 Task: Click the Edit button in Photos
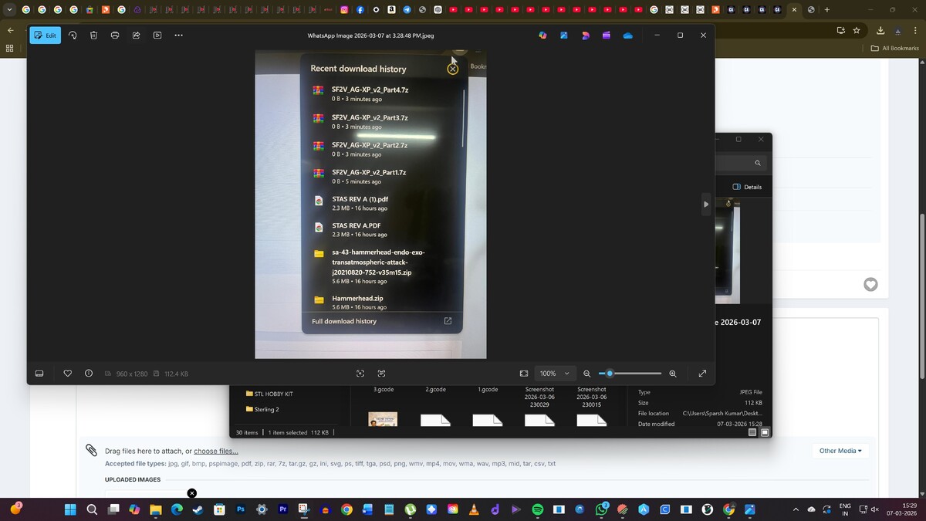click(45, 36)
